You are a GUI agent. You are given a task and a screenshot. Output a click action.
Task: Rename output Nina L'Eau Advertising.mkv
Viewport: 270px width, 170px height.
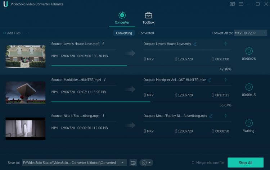pyautogui.click(x=211, y=116)
